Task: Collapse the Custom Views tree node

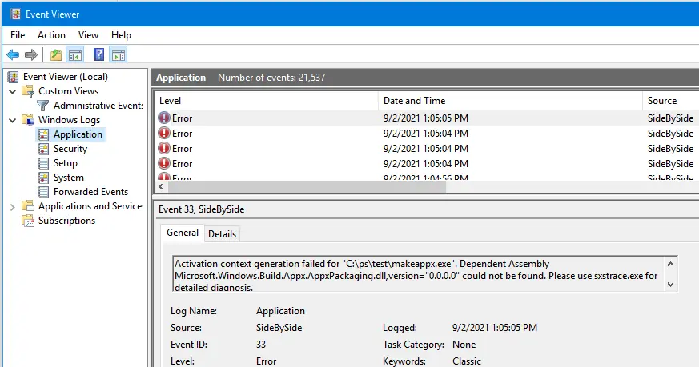Action: click(x=13, y=91)
